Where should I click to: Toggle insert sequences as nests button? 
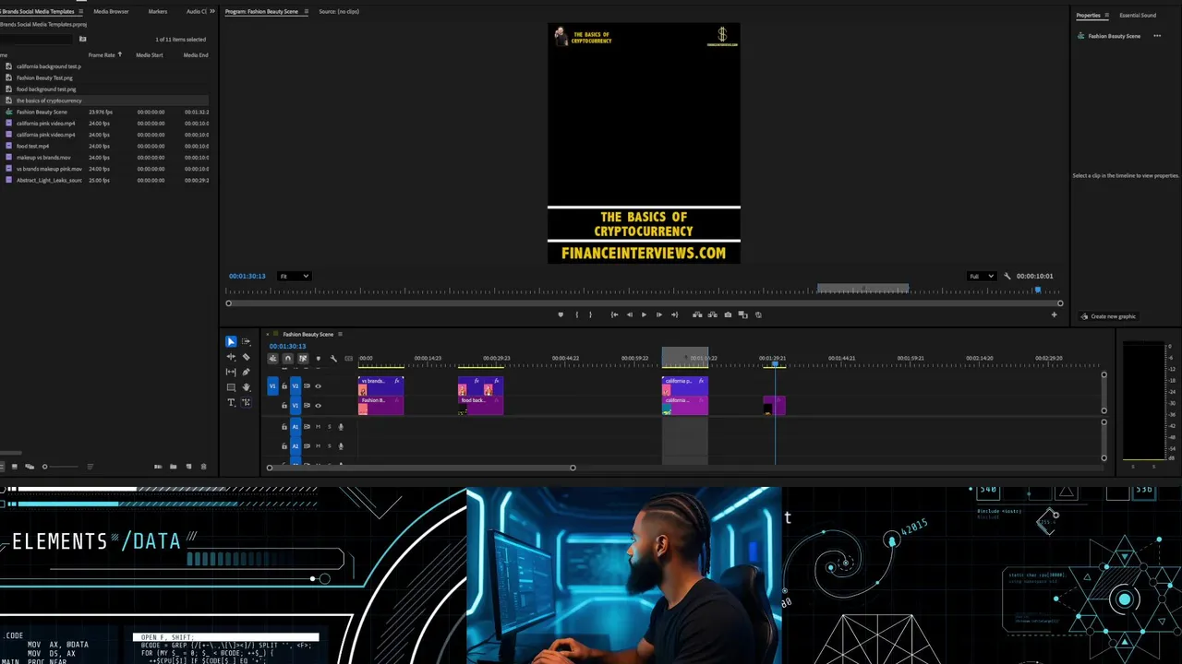tap(273, 359)
